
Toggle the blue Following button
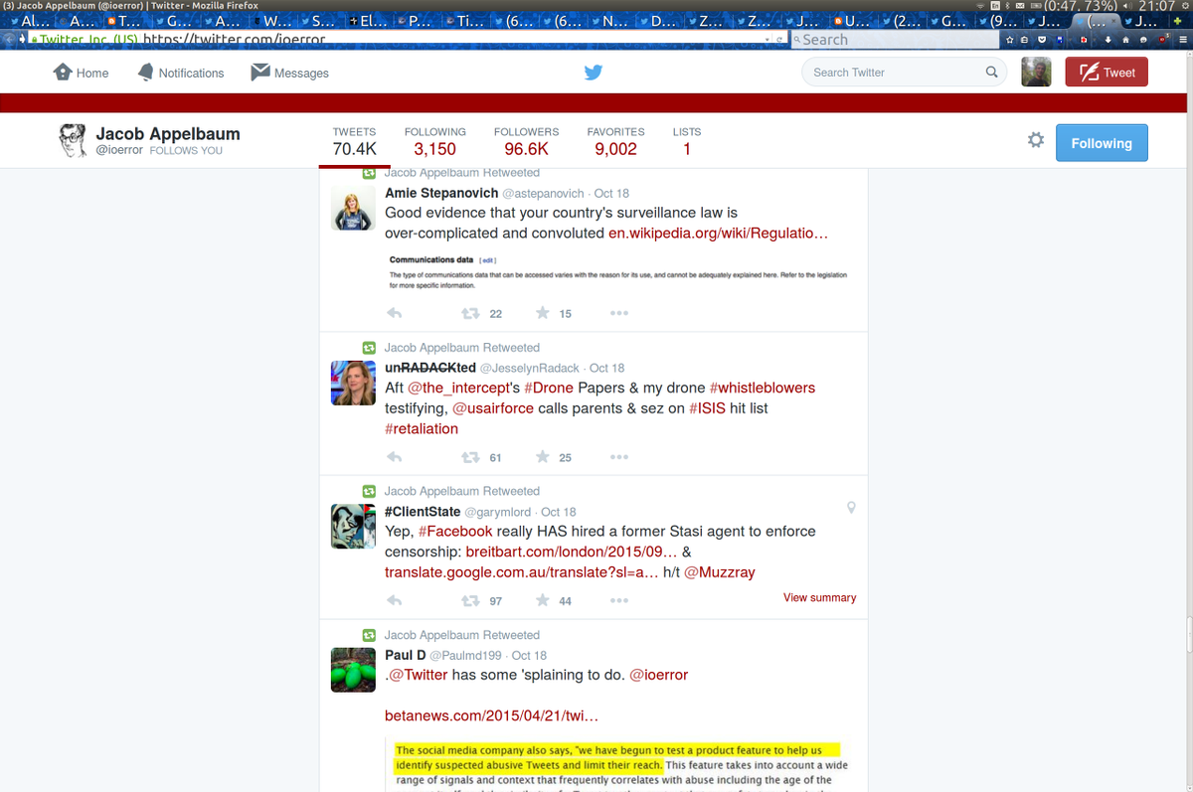(x=1101, y=142)
